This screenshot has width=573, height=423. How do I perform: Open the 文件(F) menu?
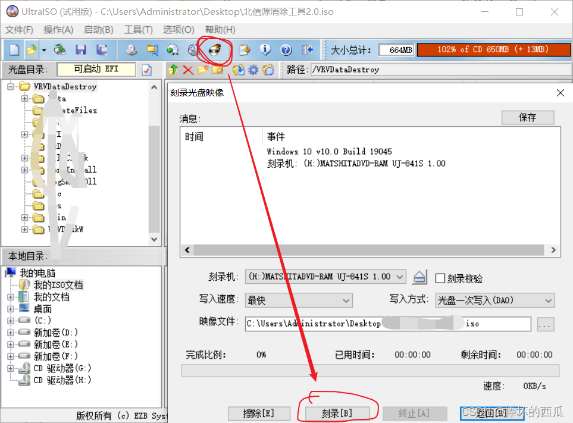(x=19, y=30)
